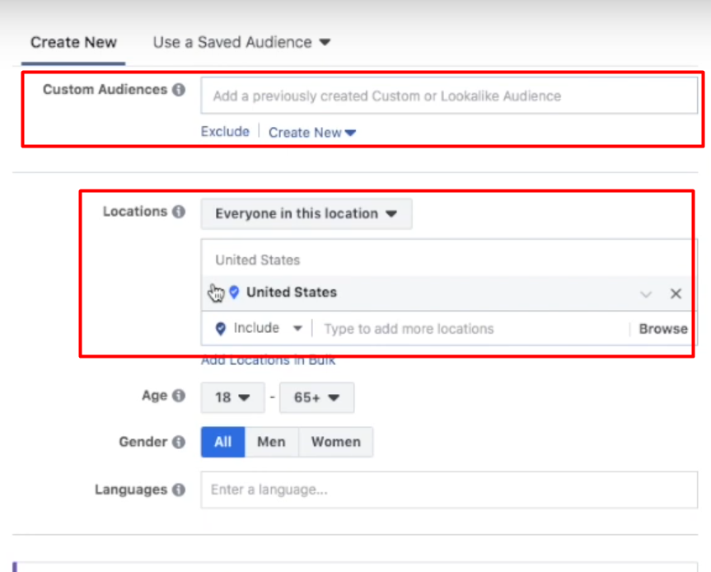Expand the United States row chevron

[646, 293]
